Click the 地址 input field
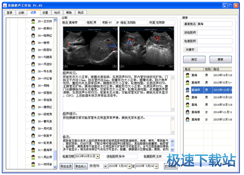 (137, 23)
